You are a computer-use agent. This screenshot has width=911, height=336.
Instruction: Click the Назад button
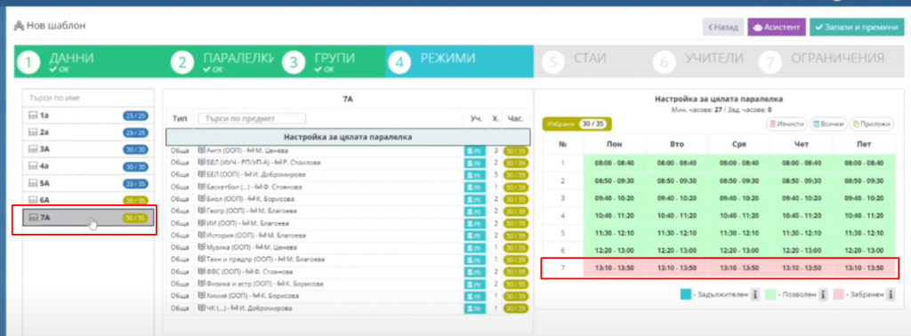pyautogui.click(x=723, y=27)
